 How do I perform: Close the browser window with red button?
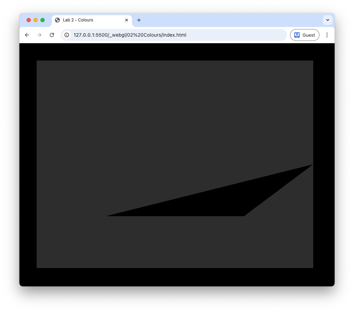[x=29, y=20]
